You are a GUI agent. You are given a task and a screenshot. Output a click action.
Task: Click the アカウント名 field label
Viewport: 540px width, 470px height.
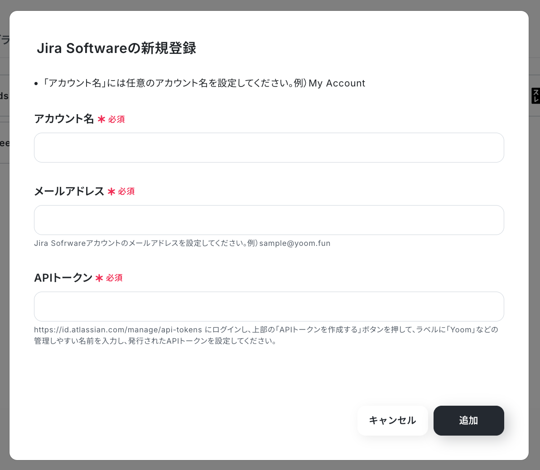64,119
